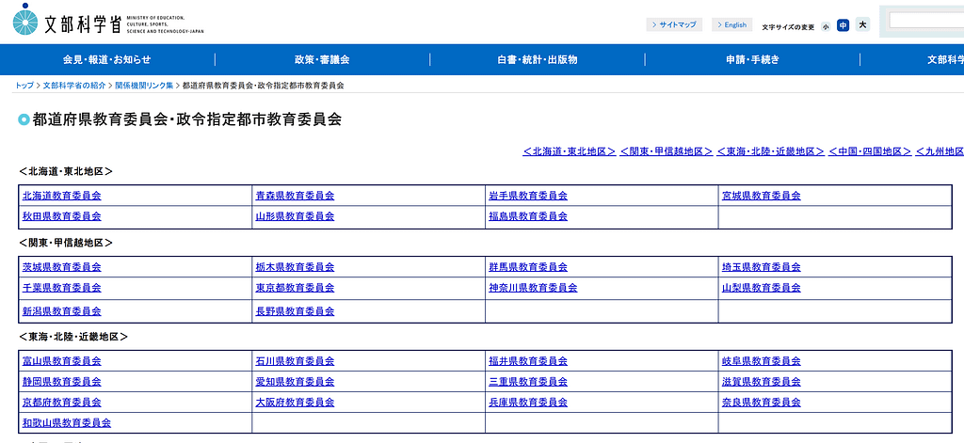Screen dimensions: 964x443
Task: Open 関係機関リンク集 breadcrumb link
Action: click(144, 86)
